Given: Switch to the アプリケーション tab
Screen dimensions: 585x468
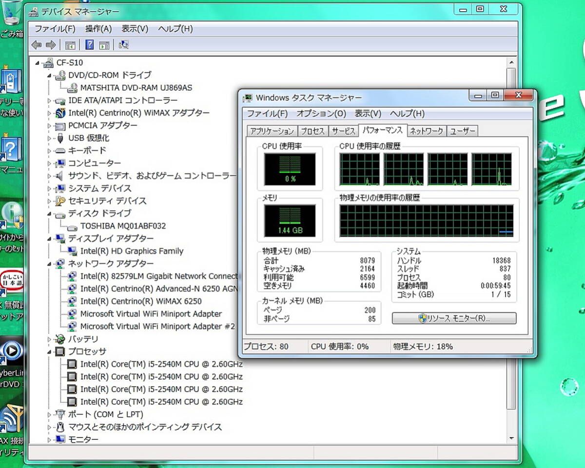Looking at the screenshot, I should click(x=272, y=131).
